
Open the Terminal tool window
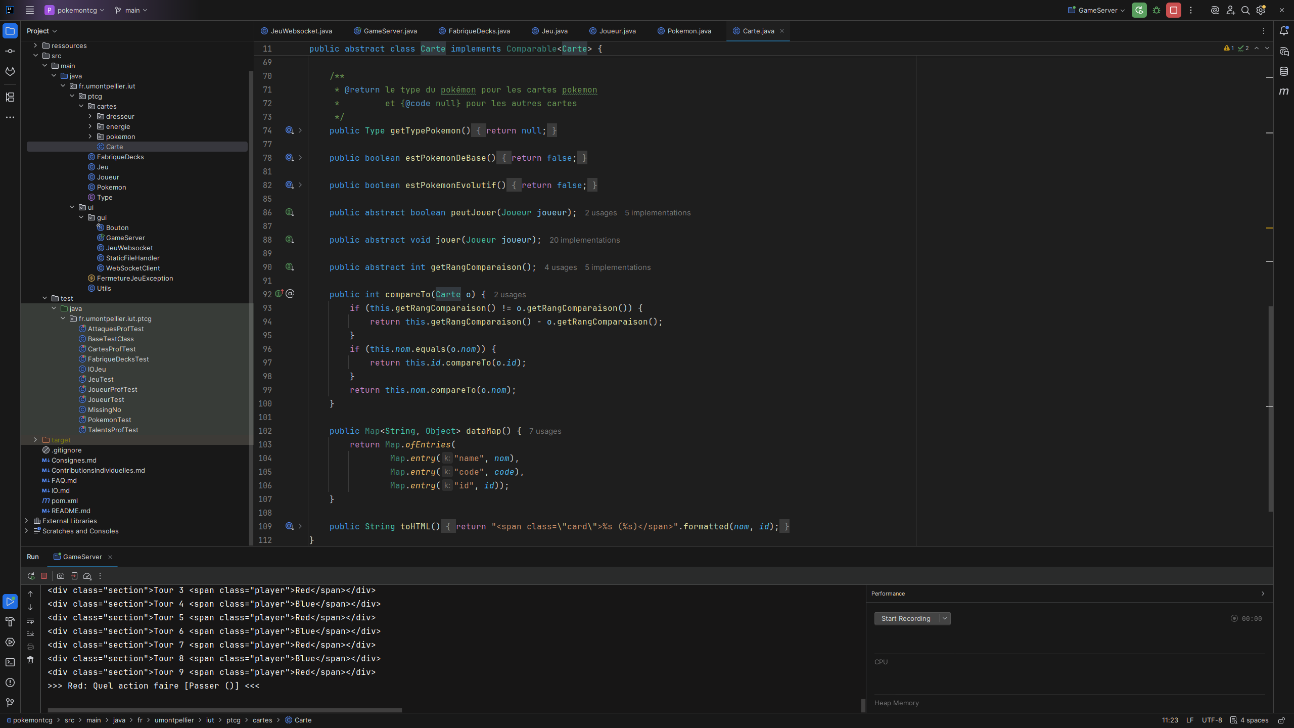point(10,662)
